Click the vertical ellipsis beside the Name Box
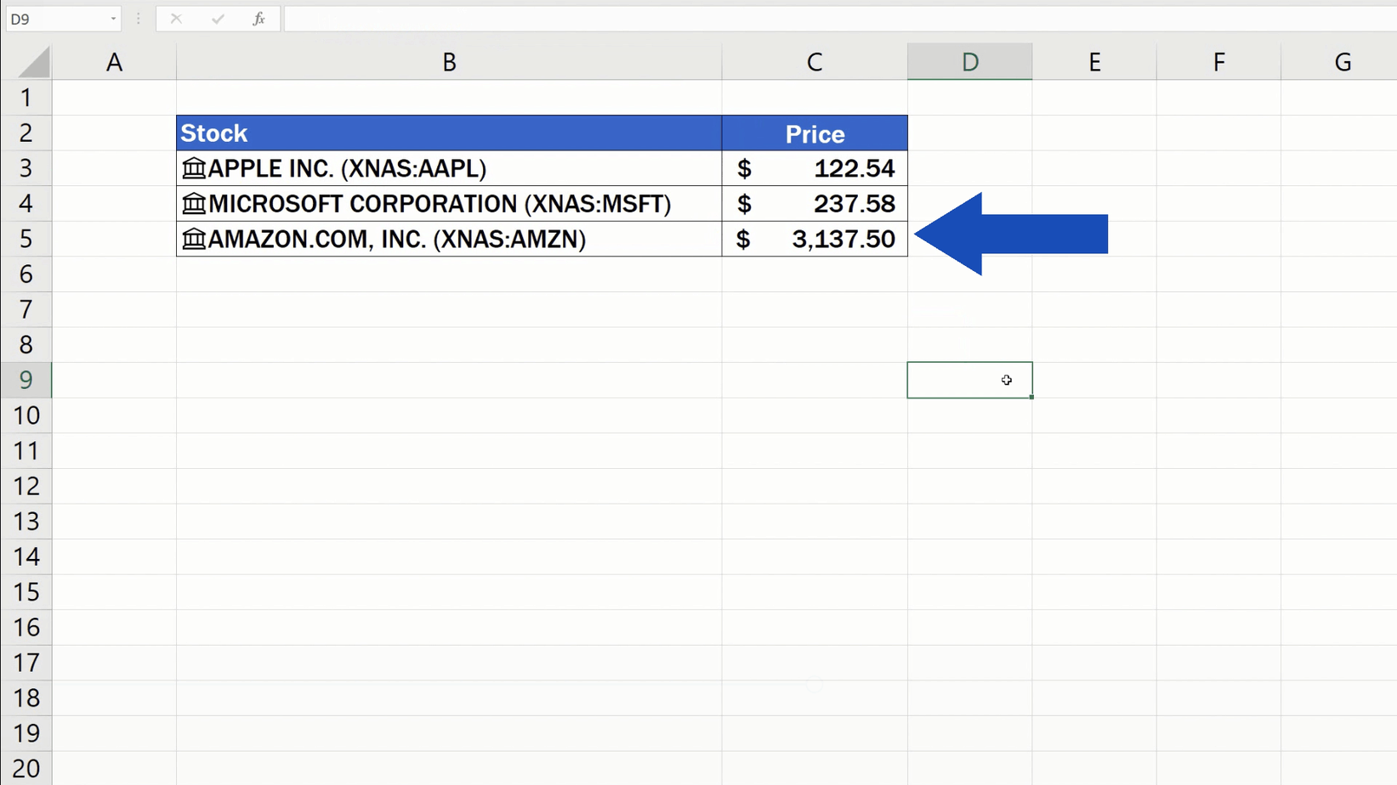The image size is (1397, 785). pyautogui.click(x=138, y=18)
